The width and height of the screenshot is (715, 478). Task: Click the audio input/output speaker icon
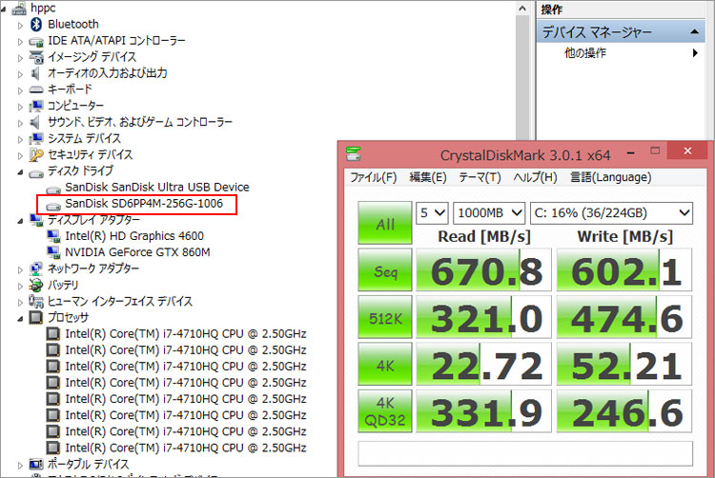[x=35, y=73]
